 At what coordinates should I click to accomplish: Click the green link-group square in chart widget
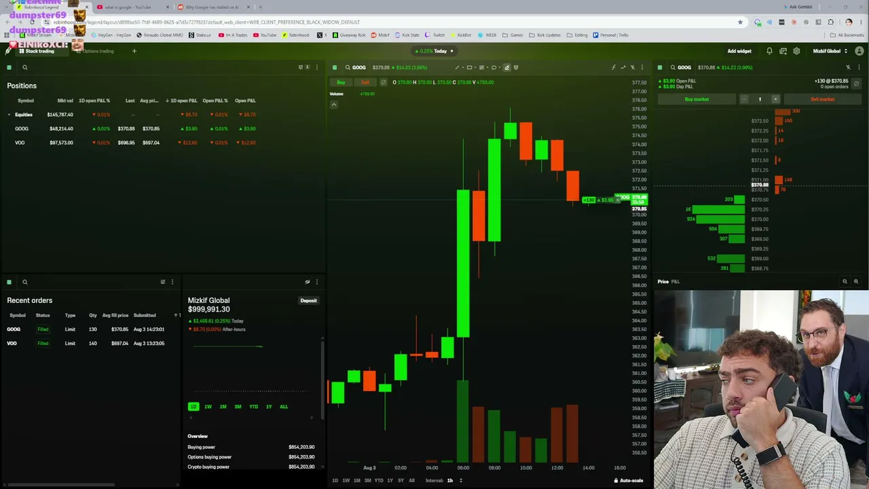(335, 67)
